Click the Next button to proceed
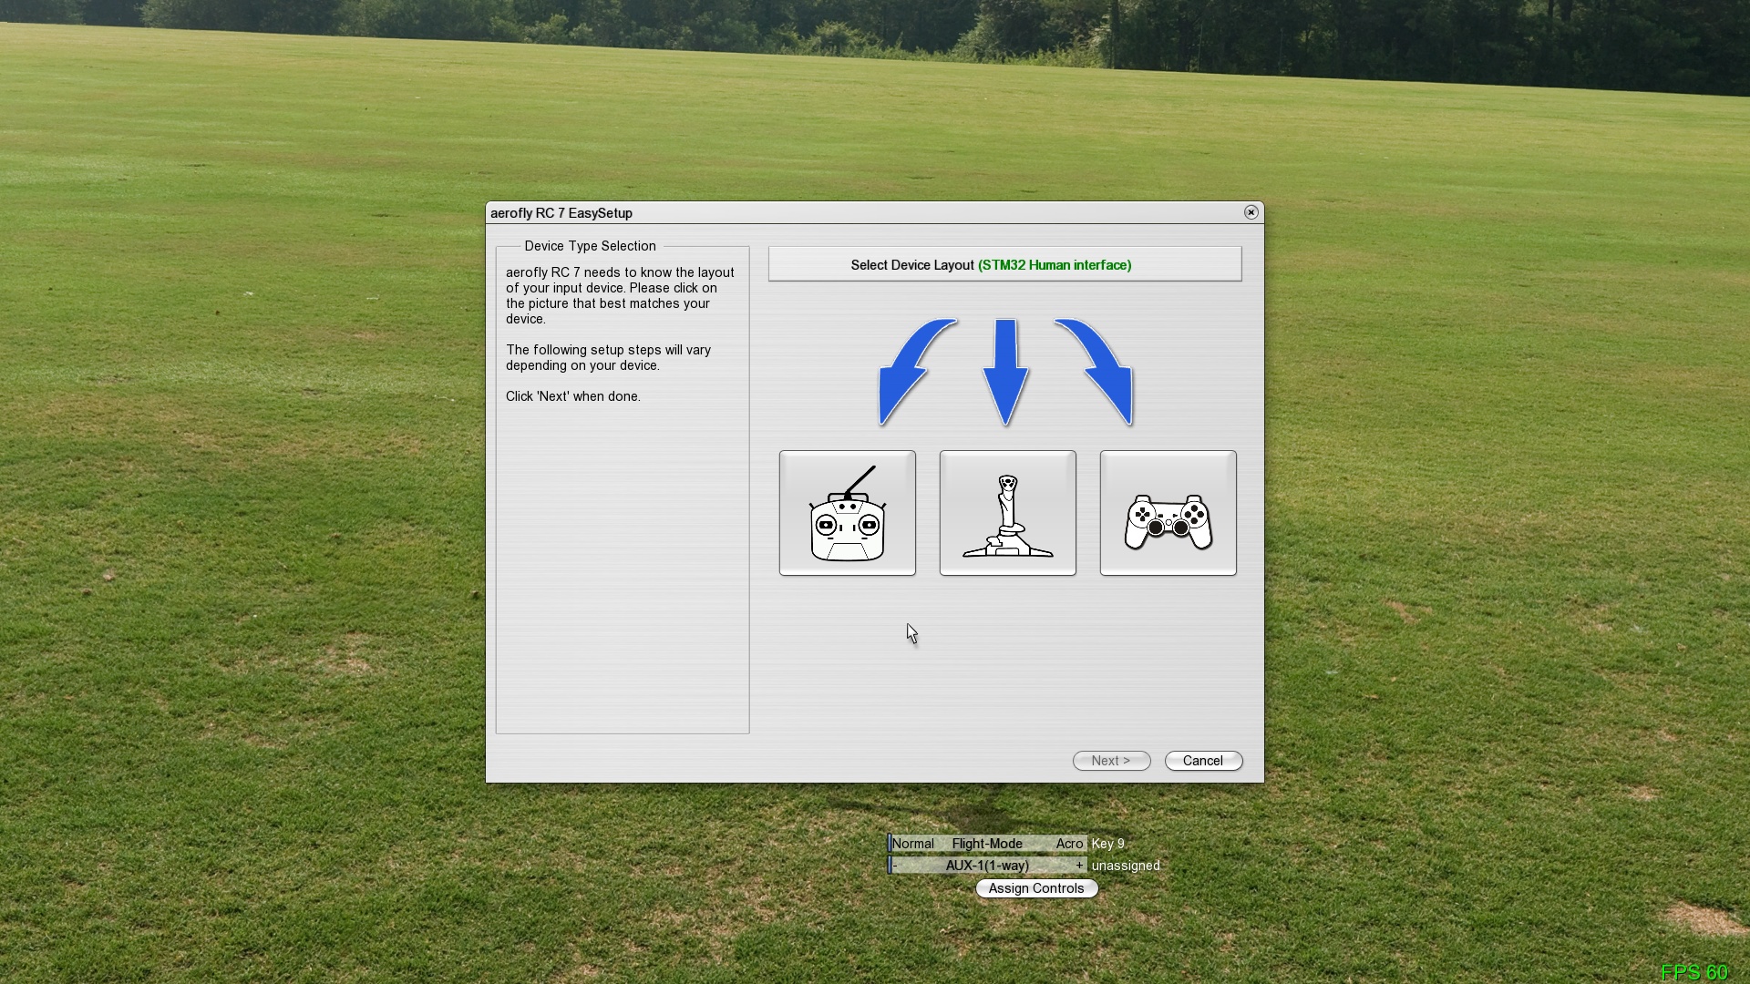Screen dimensions: 1750x984 pyautogui.click(x=1110, y=761)
